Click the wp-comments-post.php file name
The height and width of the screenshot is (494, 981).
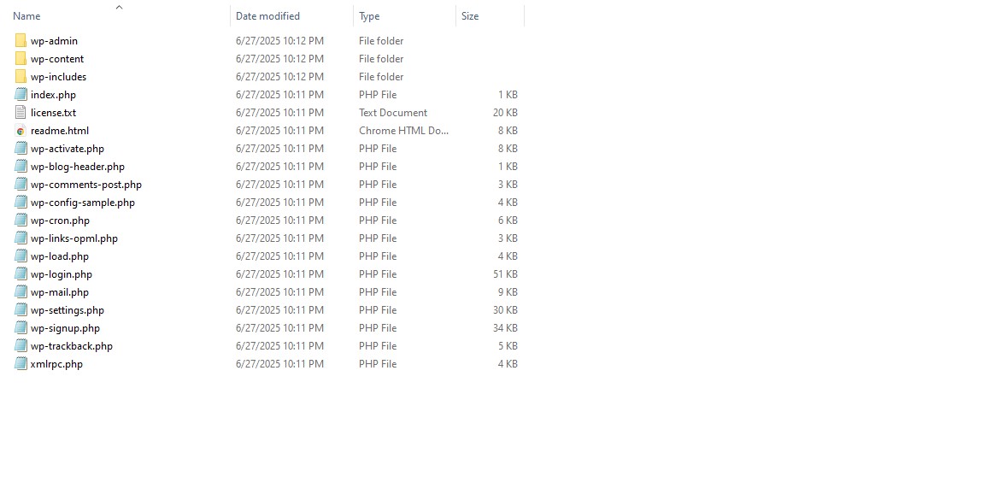85,185
